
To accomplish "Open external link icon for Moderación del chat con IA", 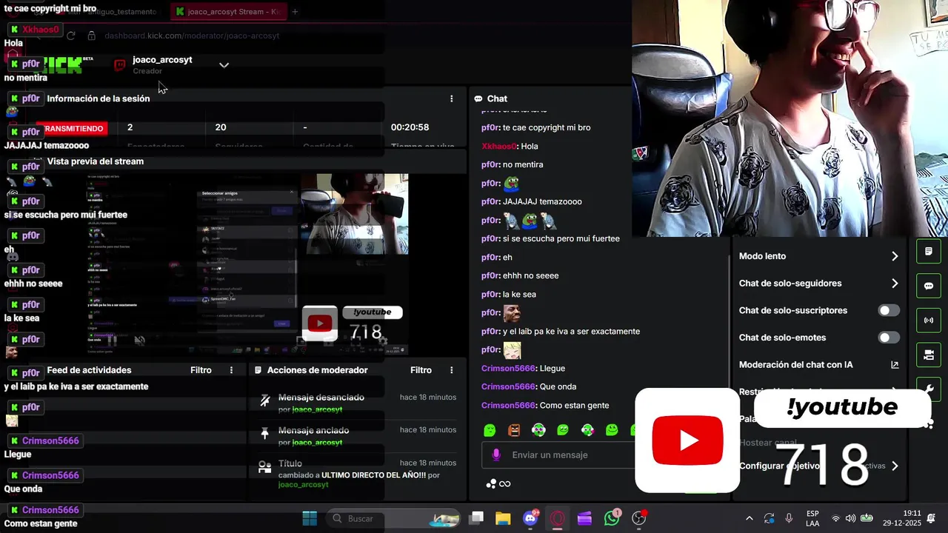I will pos(895,365).
